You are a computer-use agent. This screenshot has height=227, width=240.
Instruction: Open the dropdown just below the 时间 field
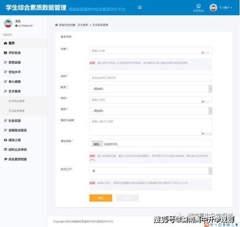click(x=151, y=89)
